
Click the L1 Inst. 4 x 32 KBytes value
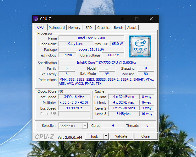click(x=124, y=102)
